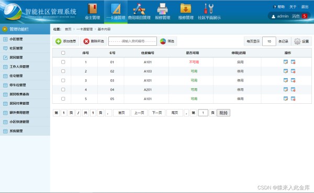This screenshot has width=314, height=193.
Task: Remove card 03 using its delete icon
Action: click(293, 80)
